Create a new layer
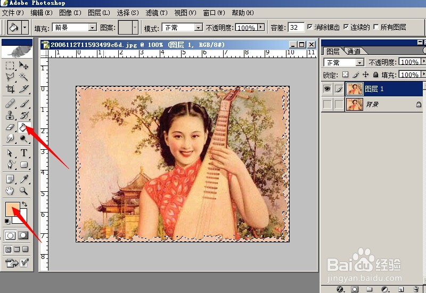 pos(402,289)
